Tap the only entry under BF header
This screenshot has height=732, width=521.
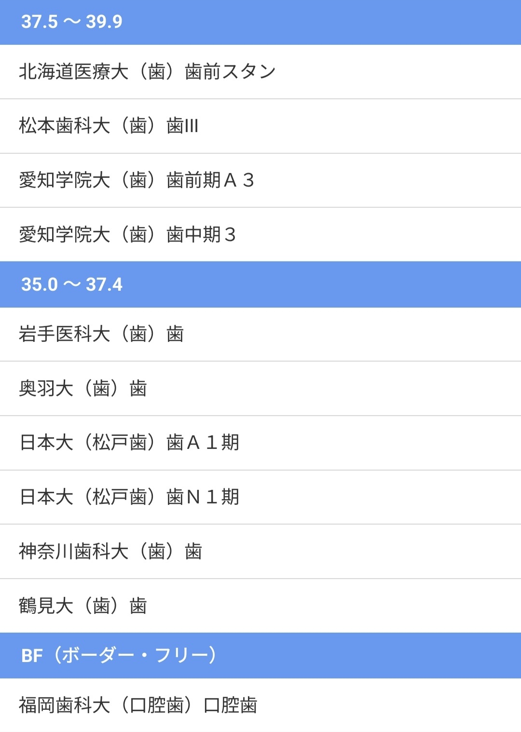pyautogui.click(x=138, y=705)
